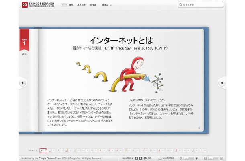Click the 絵本を印刷 print label
The height and width of the screenshot is (161, 245).
[168, 158]
